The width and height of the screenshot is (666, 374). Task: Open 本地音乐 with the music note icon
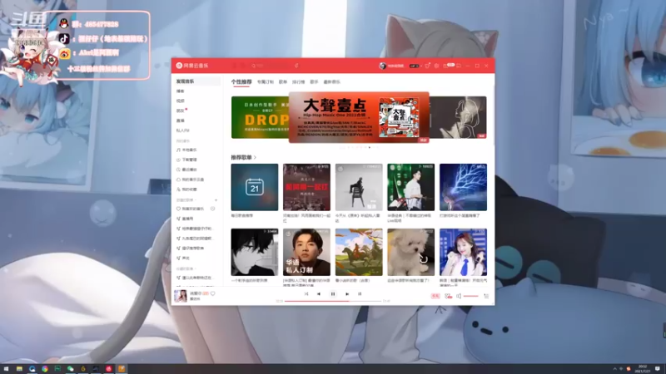coord(186,150)
